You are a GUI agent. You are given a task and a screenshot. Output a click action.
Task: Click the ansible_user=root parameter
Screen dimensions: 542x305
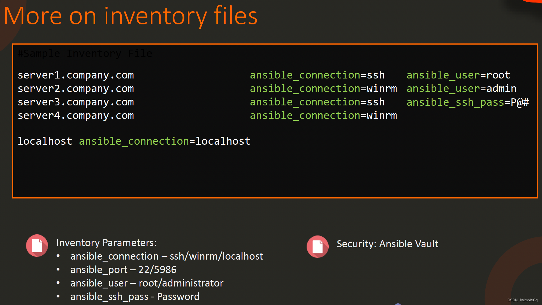click(x=458, y=75)
